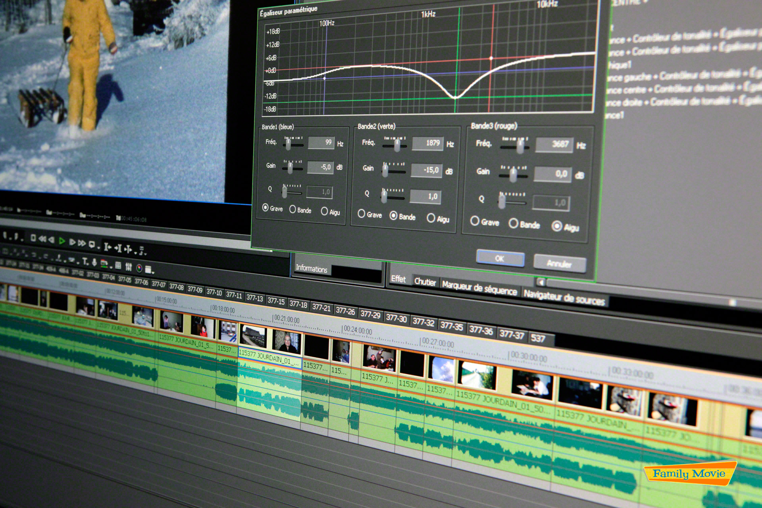Click the red band point on EQ graph
This screenshot has height=508, width=762.
click(x=491, y=58)
